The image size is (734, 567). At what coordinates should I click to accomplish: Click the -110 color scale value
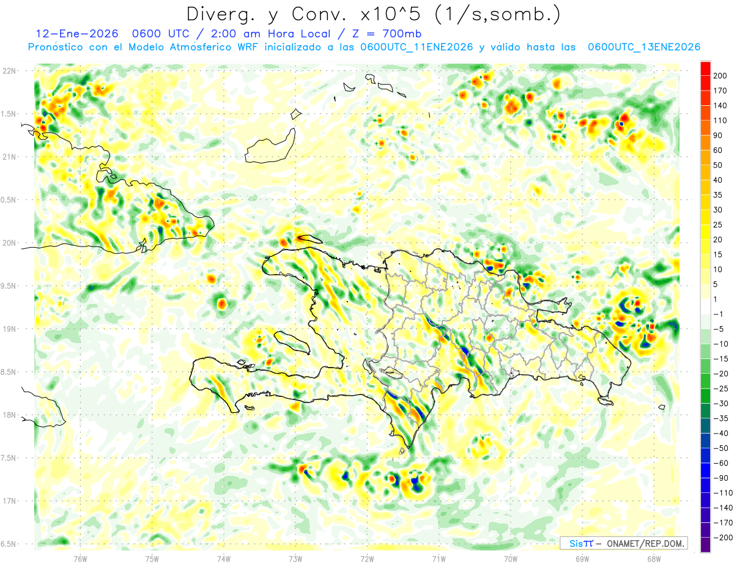pos(723,492)
